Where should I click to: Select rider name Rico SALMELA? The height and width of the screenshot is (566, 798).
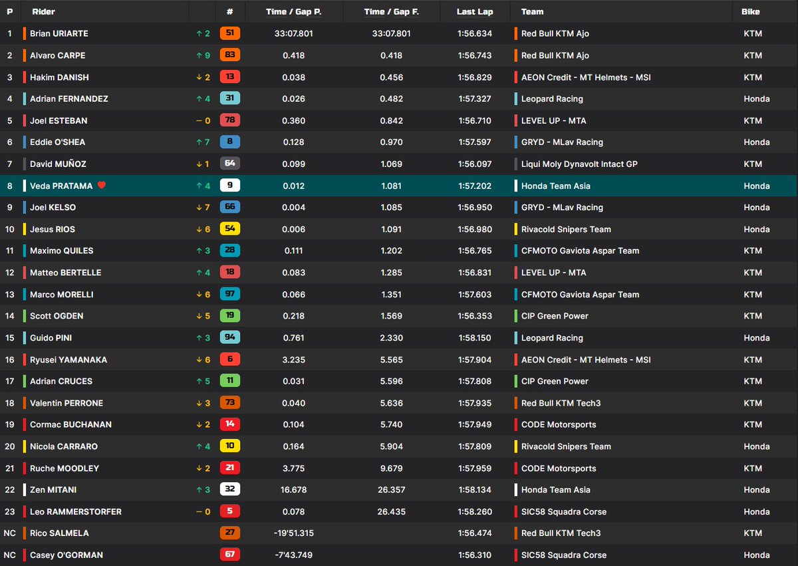click(59, 533)
